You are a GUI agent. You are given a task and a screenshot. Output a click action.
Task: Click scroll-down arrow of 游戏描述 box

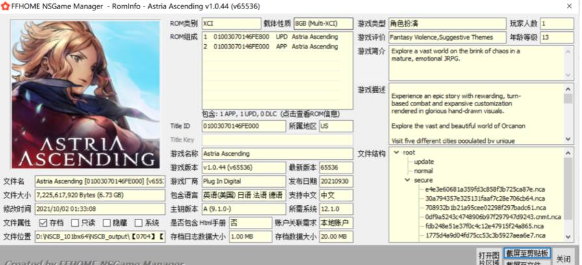(x=568, y=140)
